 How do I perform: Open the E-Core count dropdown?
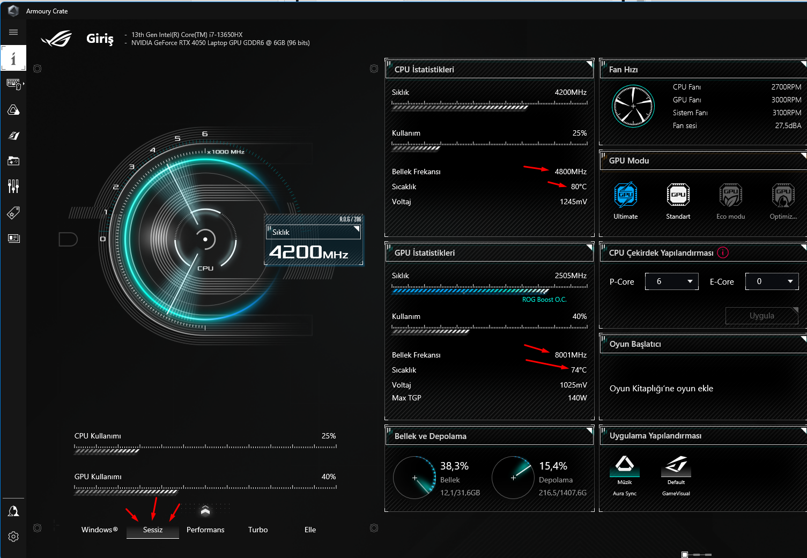[772, 281]
